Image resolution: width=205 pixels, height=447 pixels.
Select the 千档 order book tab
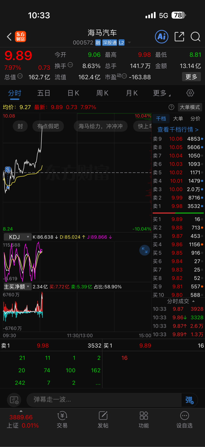click(x=161, y=118)
